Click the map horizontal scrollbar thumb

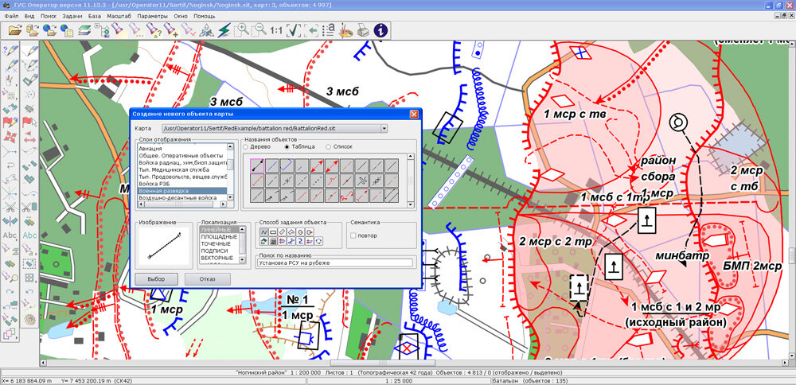pyautogui.click(x=382, y=363)
